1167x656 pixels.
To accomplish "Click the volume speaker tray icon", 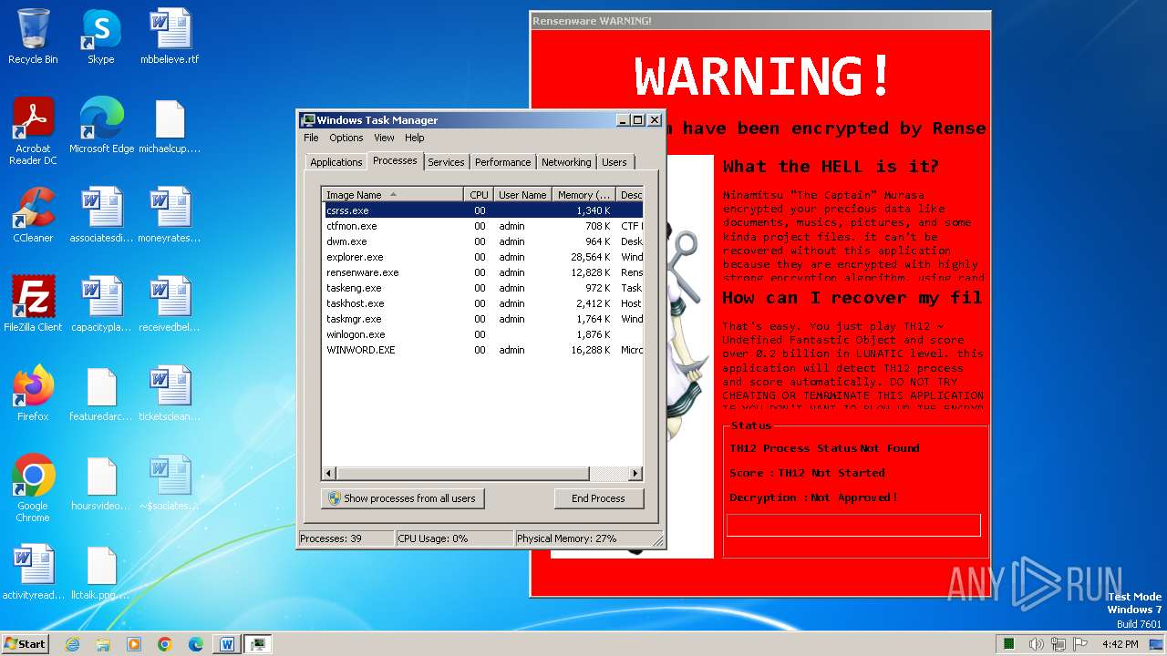I will (1036, 644).
